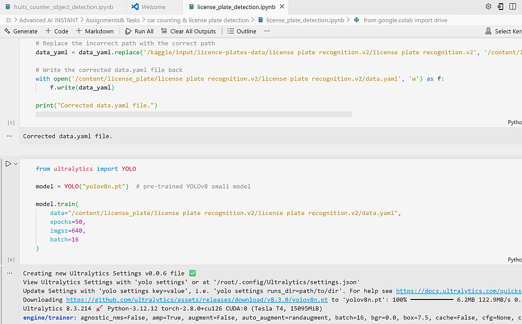The height and width of the screenshot is (324, 522).
Task: Switch to the Welcome tab
Action: click(153, 7)
